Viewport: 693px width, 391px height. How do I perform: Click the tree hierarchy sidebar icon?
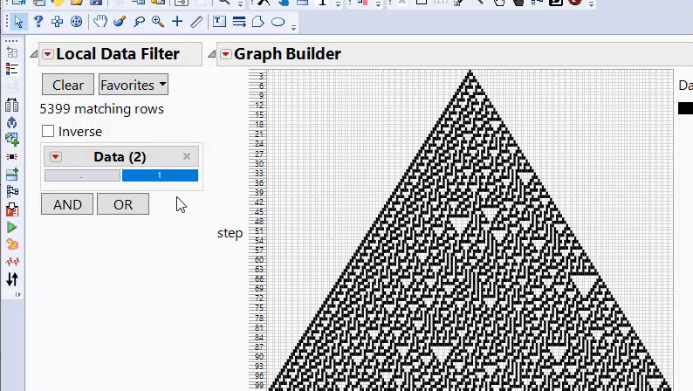pos(12,192)
